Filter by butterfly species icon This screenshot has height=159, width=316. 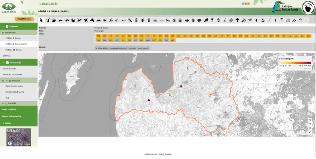(86, 20)
